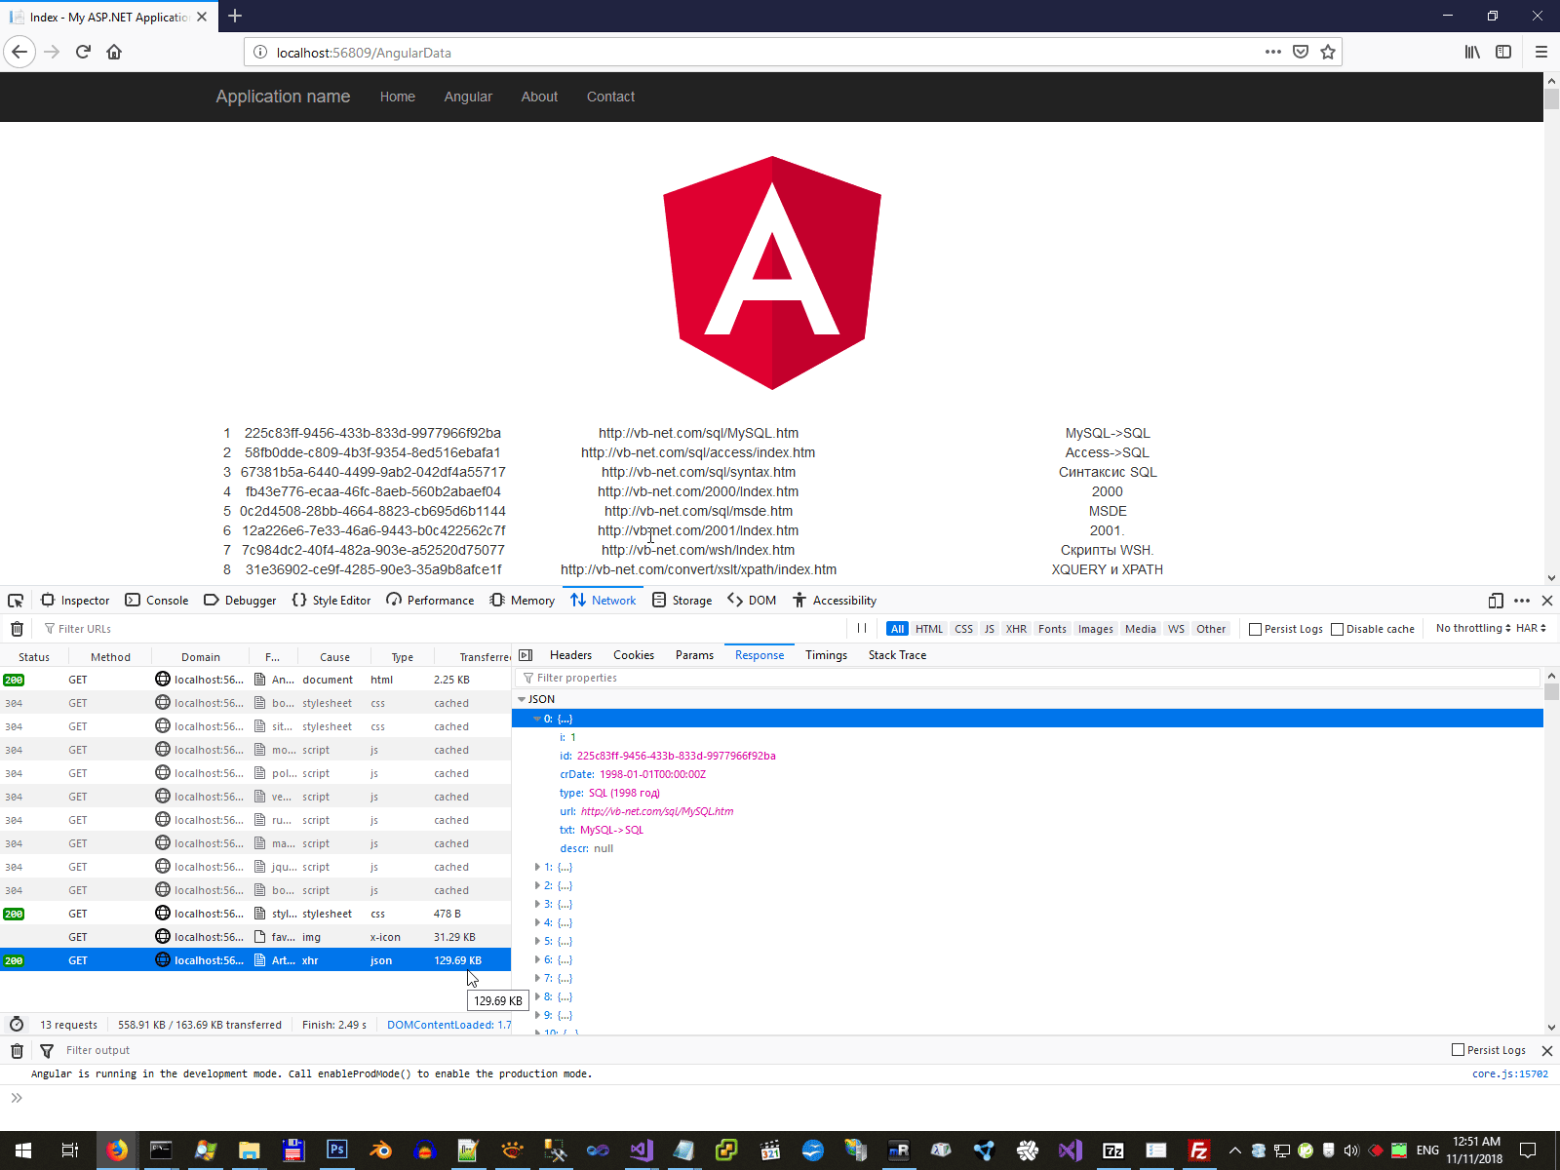Start performance analysis with the stopwatch icon
The image size is (1560, 1170).
(17, 1025)
